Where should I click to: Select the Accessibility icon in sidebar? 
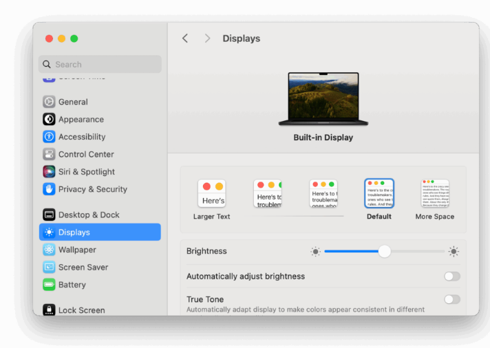pos(49,137)
